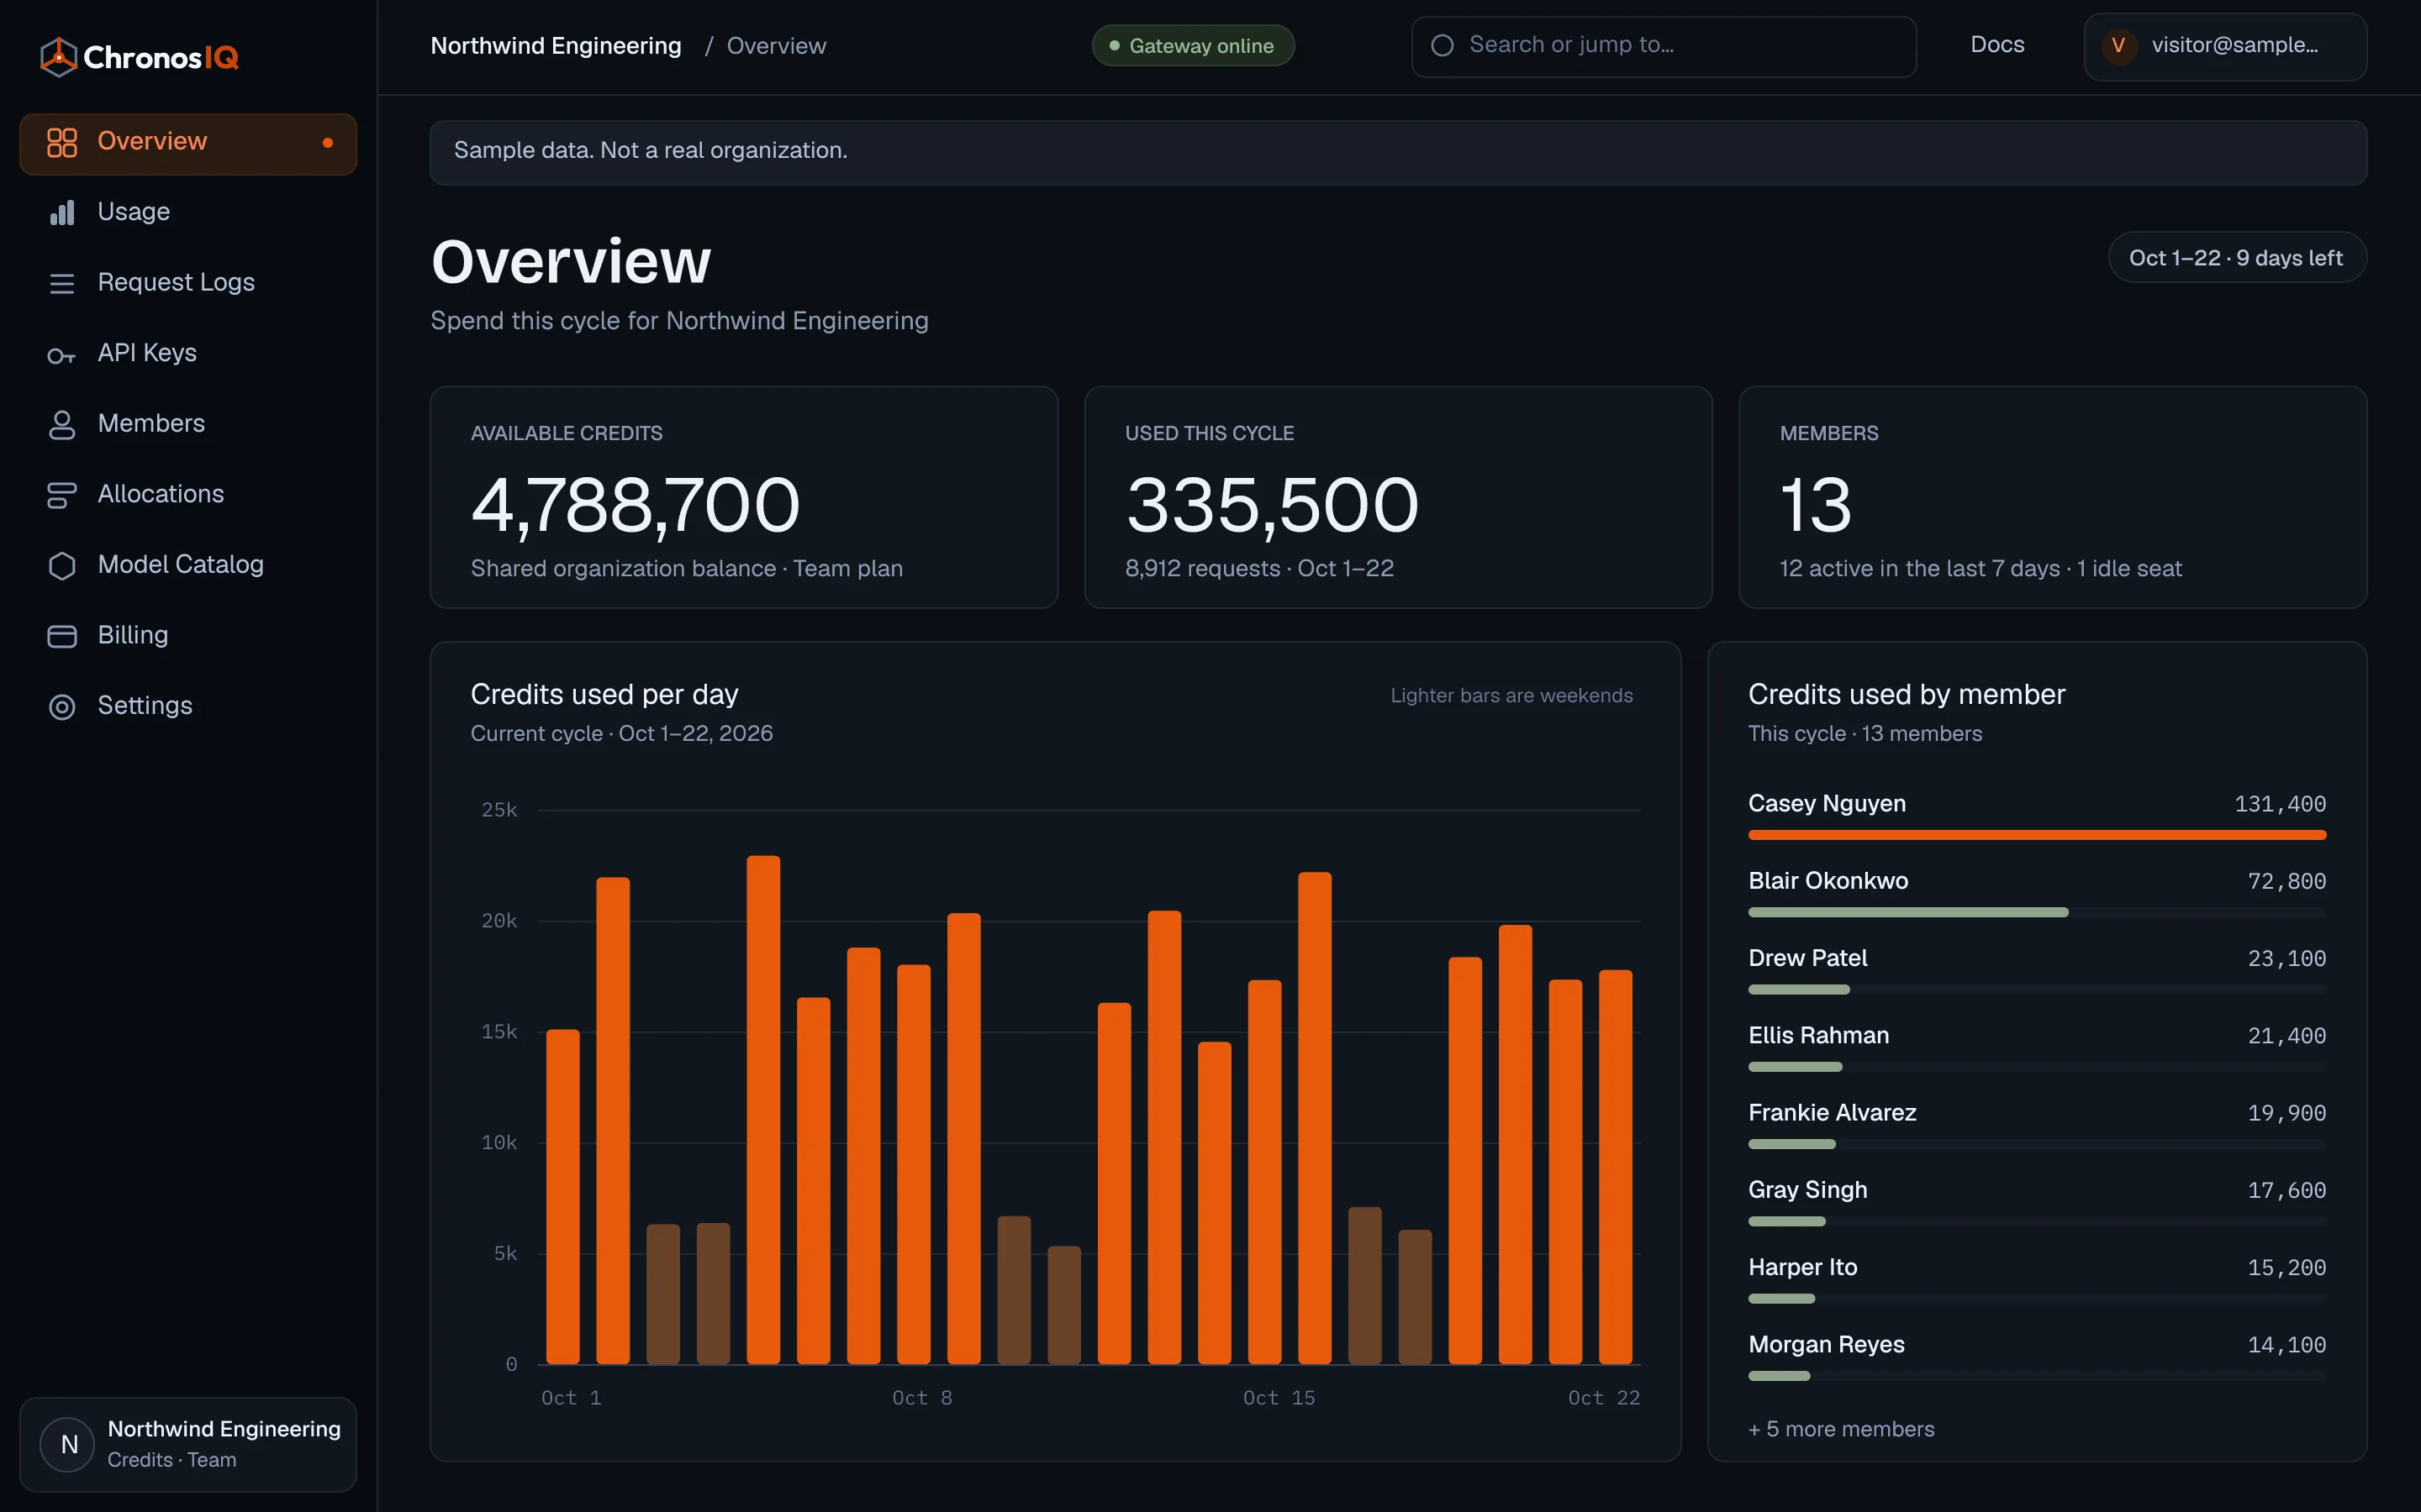Expand the + 5 more members list
This screenshot has height=1512, width=2421.
pyautogui.click(x=1841, y=1429)
